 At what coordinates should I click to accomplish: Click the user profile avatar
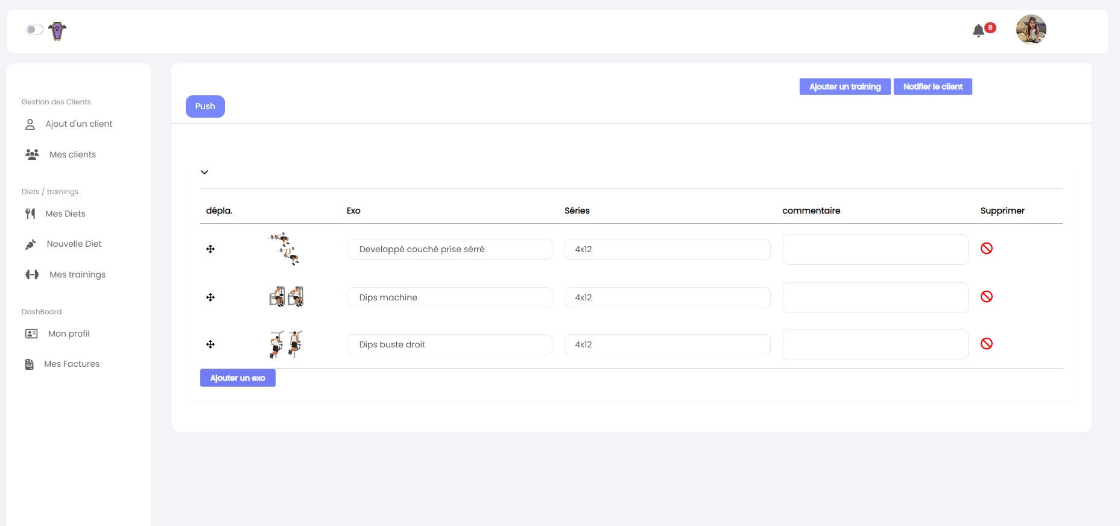click(x=1031, y=30)
